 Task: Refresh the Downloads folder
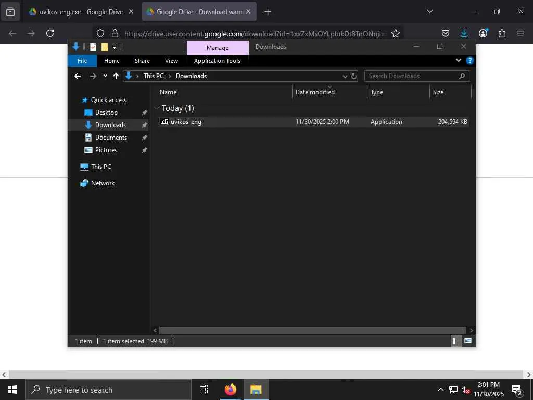click(354, 76)
